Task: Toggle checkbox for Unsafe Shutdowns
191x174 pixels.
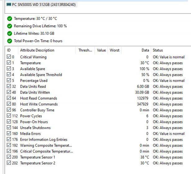Action: [9, 127]
